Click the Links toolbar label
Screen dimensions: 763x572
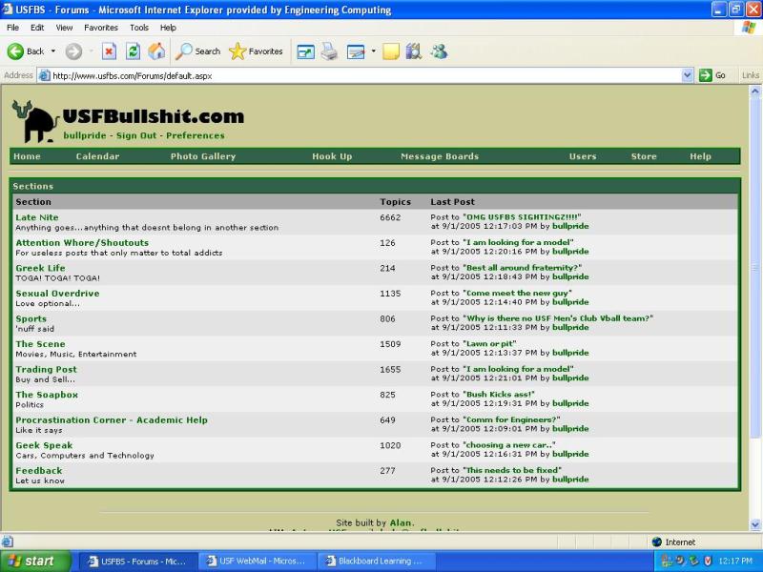(750, 75)
